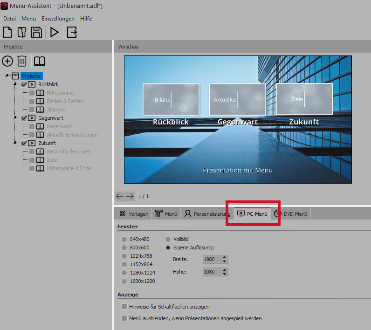Click the new document icon in toolbar

tap(8, 32)
